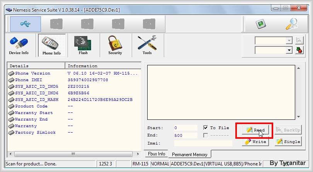Click the Single button

coord(288,141)
